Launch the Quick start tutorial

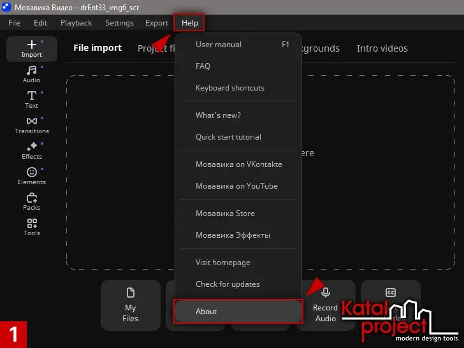click(x=238, y=137)
